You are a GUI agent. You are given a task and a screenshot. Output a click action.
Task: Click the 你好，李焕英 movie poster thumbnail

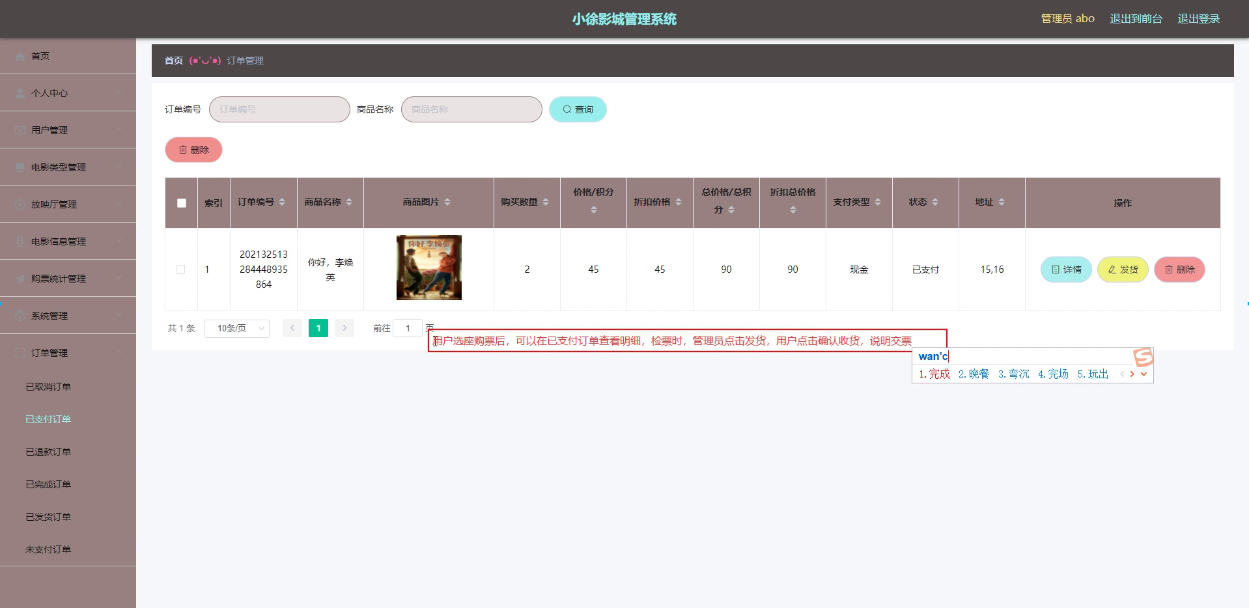tap(429, 268)
